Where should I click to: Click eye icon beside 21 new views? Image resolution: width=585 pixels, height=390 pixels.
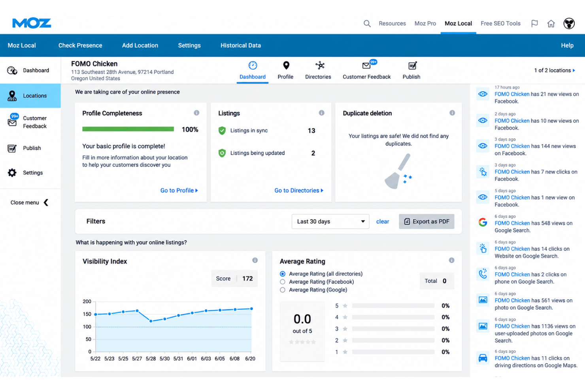(x=483, y=94)
